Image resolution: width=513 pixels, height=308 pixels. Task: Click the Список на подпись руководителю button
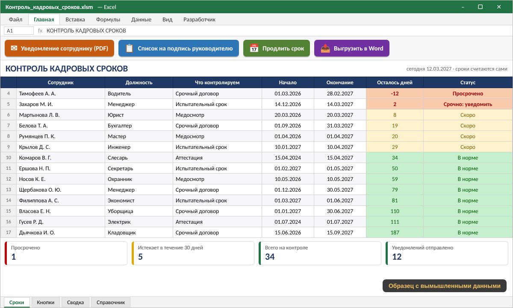[179, 48]
